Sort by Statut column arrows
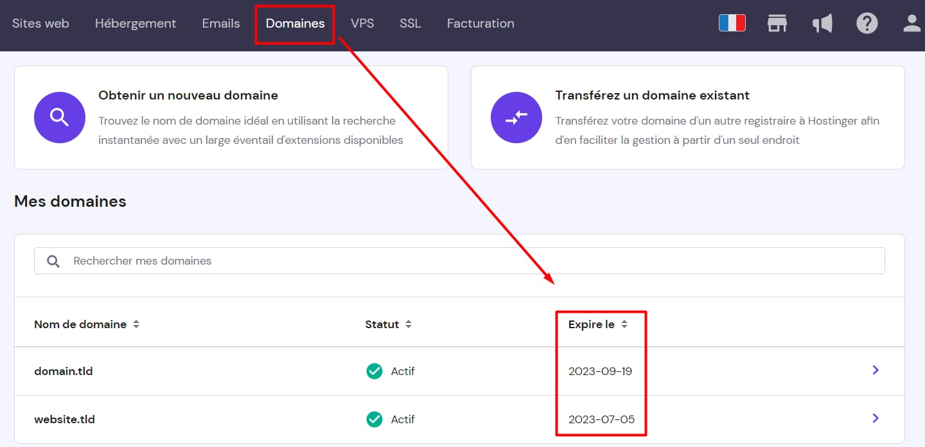The image size is (925, 447). (408, 324)
